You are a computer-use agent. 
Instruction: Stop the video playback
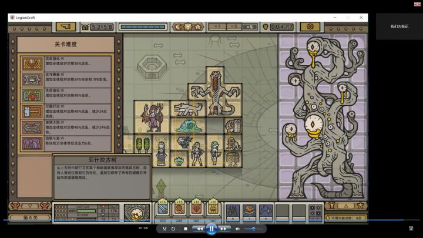(x=185, y=229)
